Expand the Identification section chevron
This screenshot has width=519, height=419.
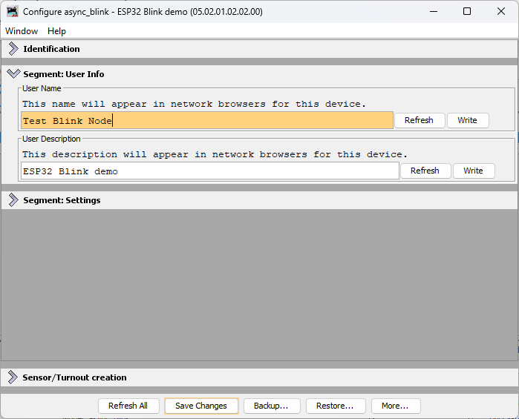(x=13, y=49)
